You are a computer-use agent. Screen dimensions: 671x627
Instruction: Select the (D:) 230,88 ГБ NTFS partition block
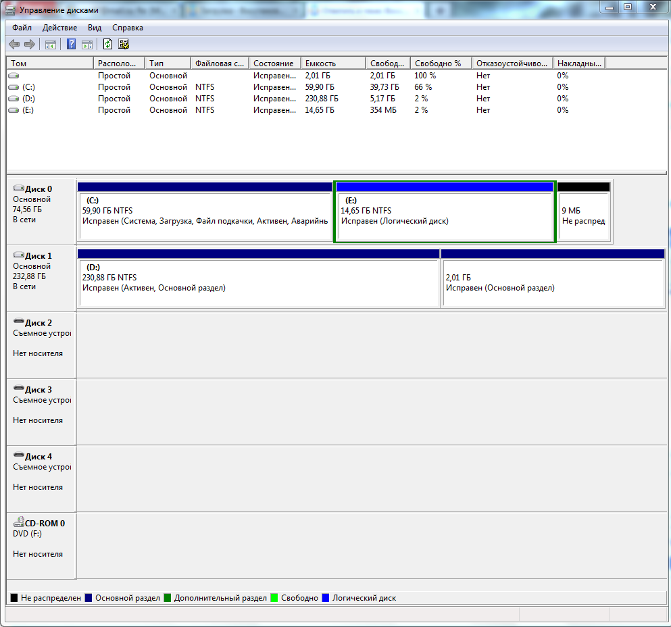point(259,278)
